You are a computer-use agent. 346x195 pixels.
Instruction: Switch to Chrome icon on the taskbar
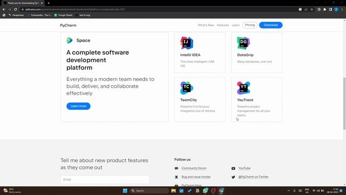[221, 191]
